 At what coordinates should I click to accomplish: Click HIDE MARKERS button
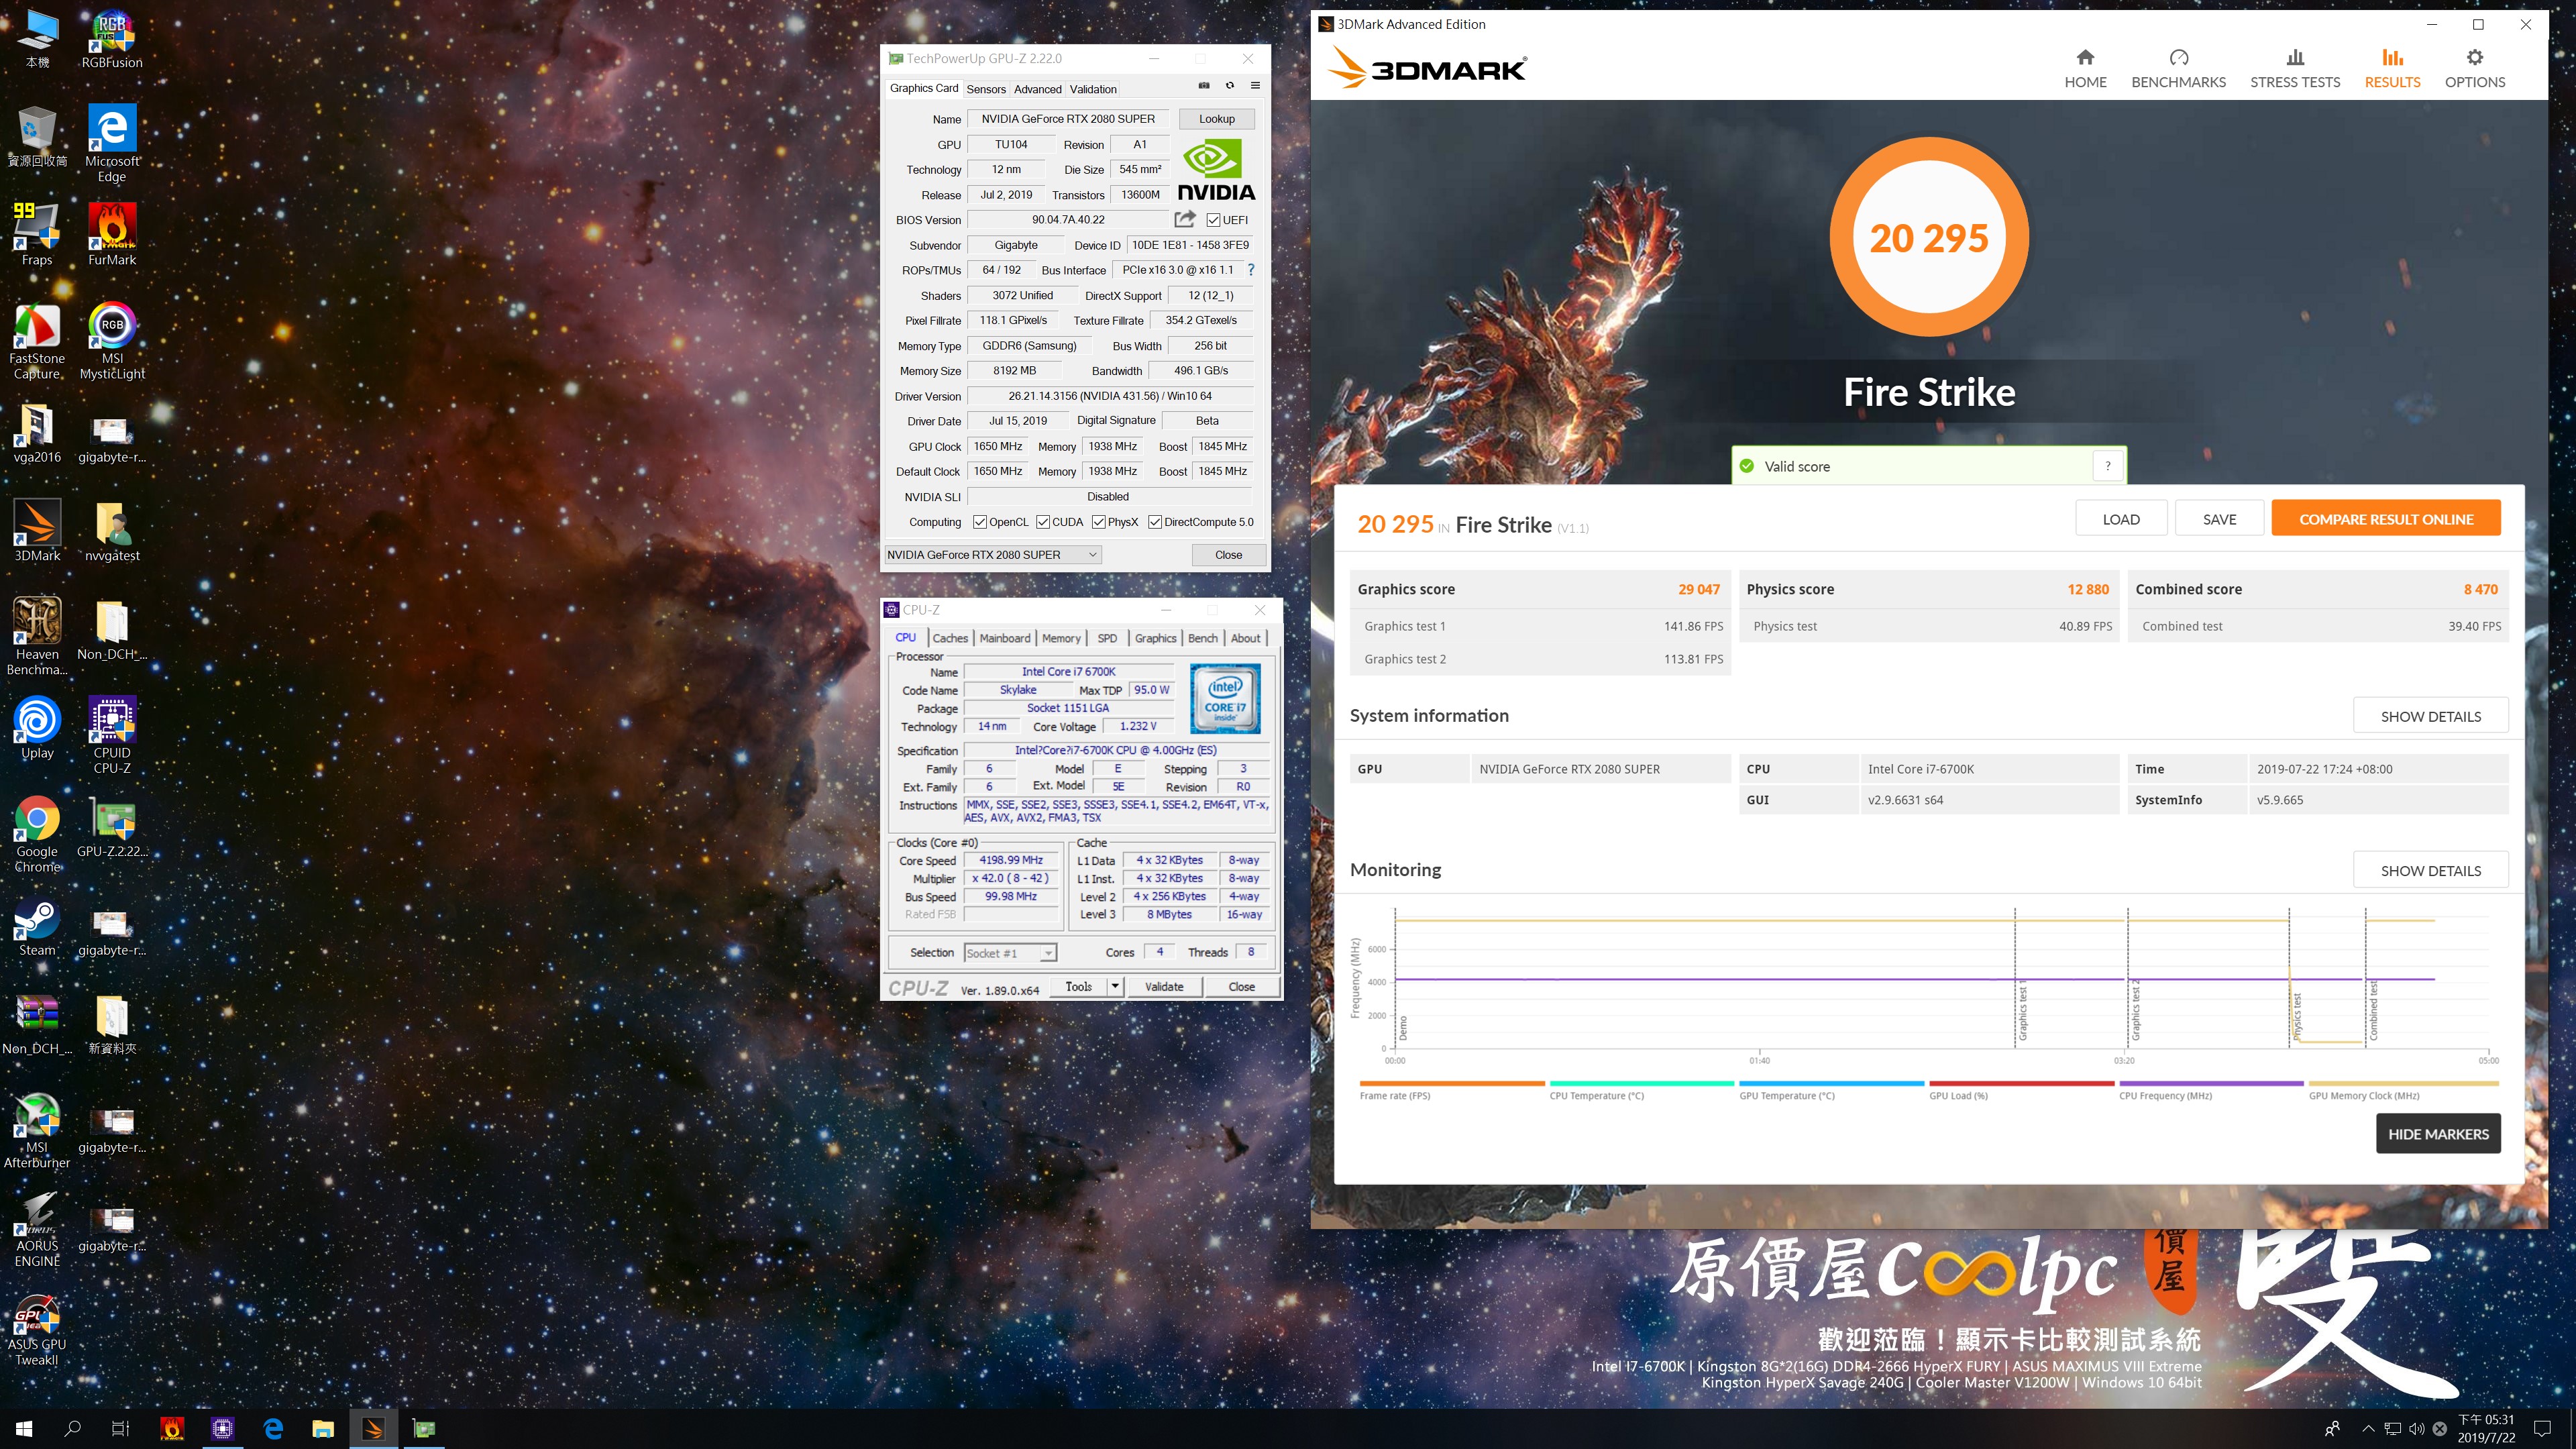coord(2438,1134)
